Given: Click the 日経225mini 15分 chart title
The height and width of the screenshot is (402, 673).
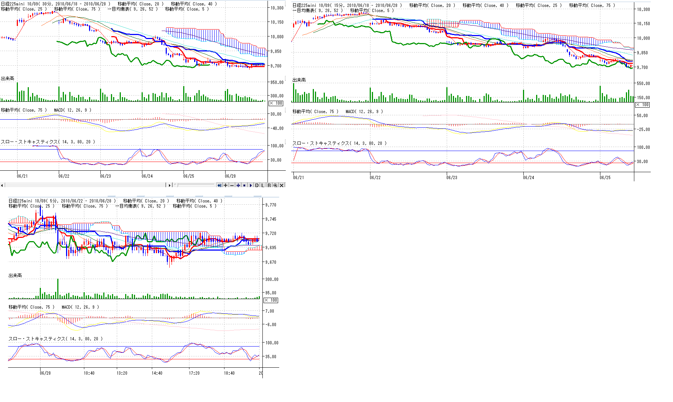Looking at the screenshot, I should 347,5.
